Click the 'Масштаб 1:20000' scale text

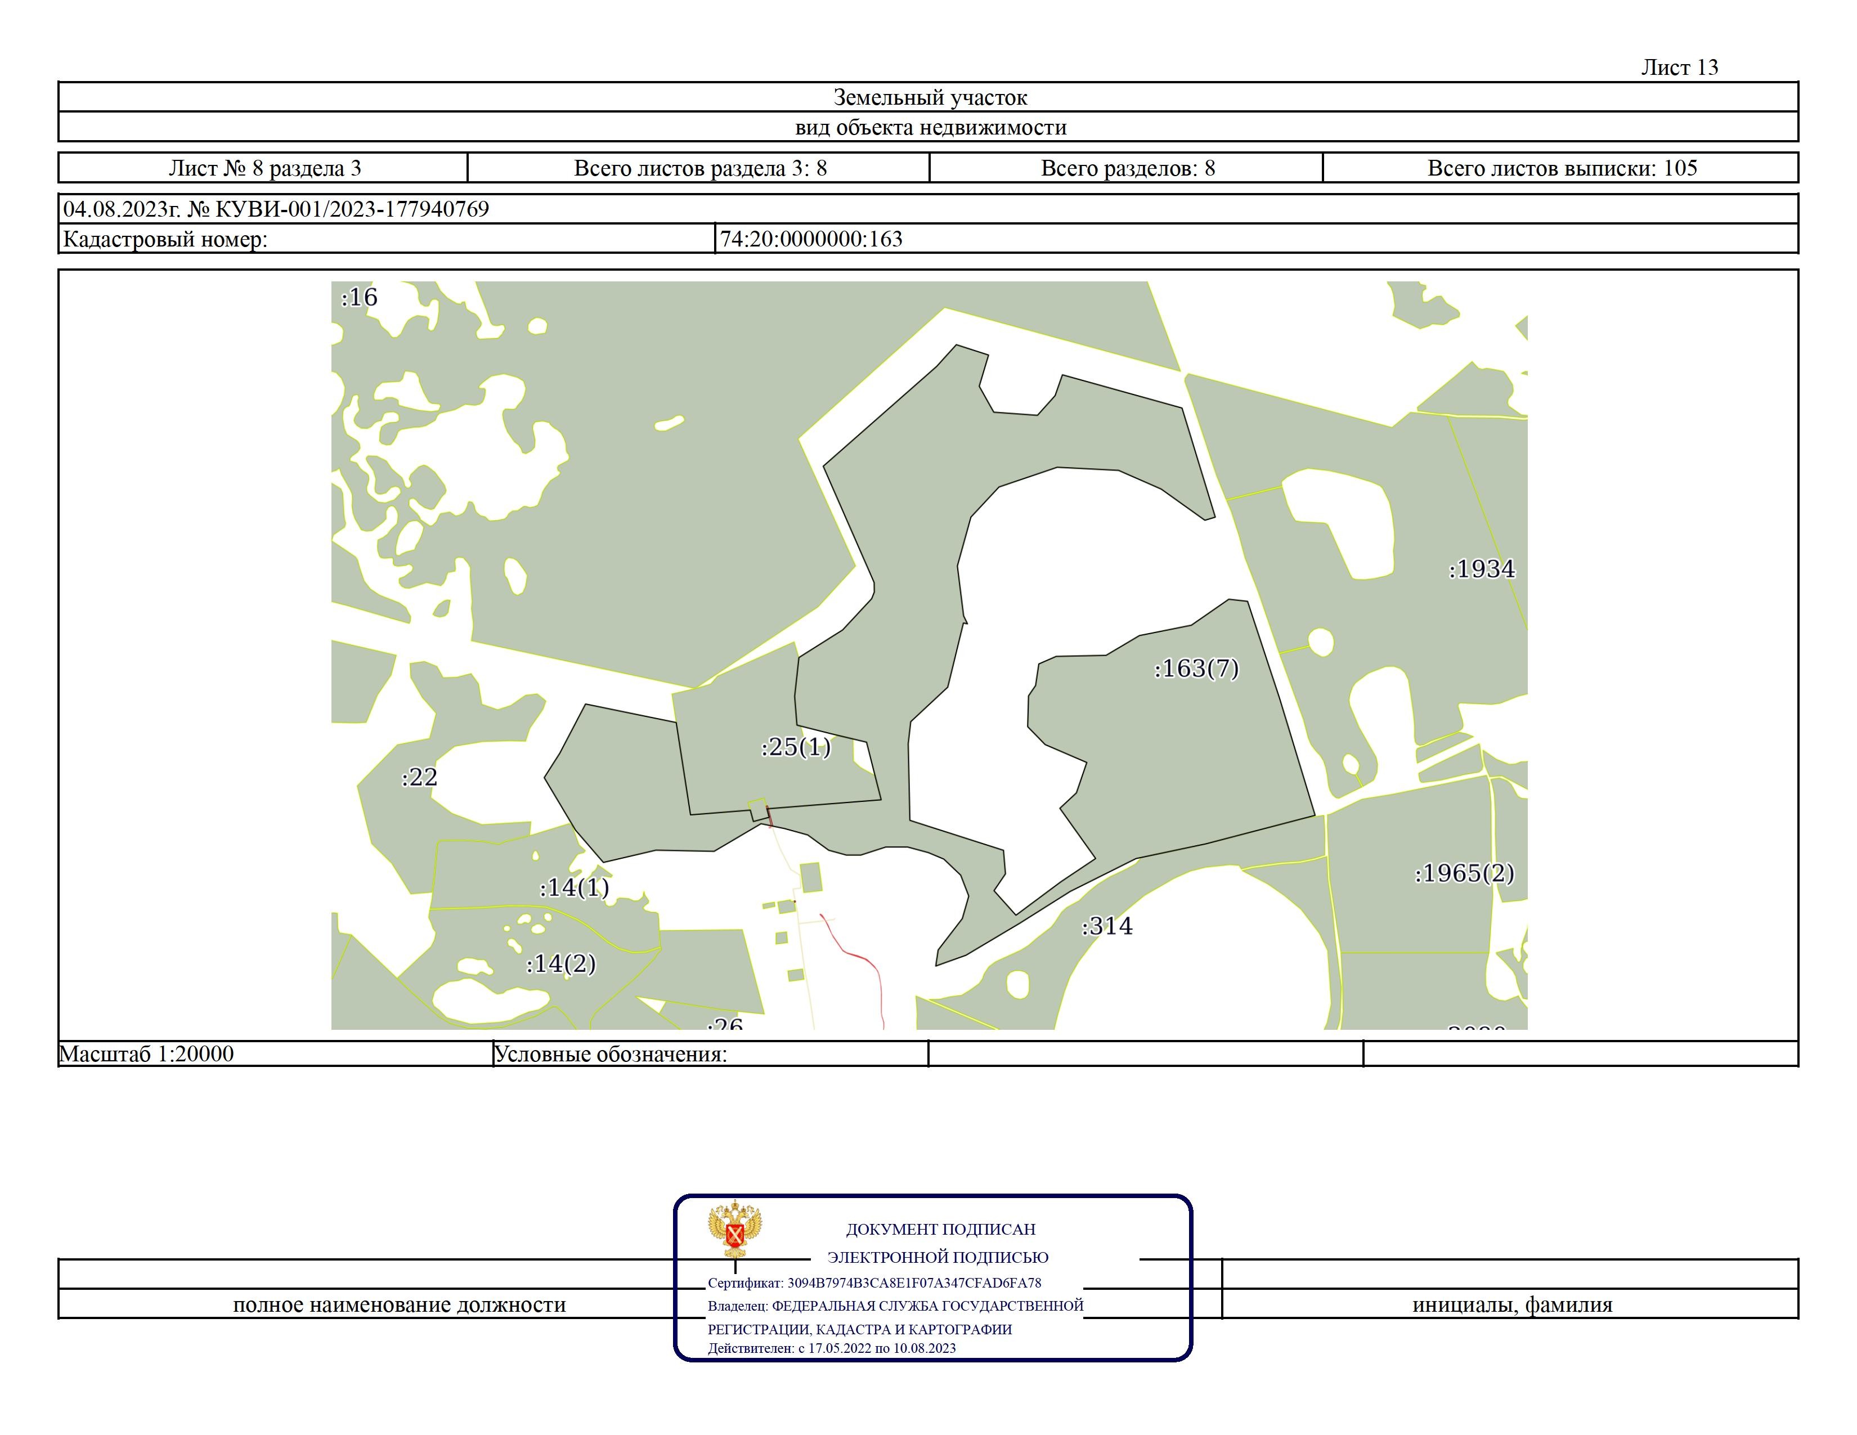click(146, 1054)
